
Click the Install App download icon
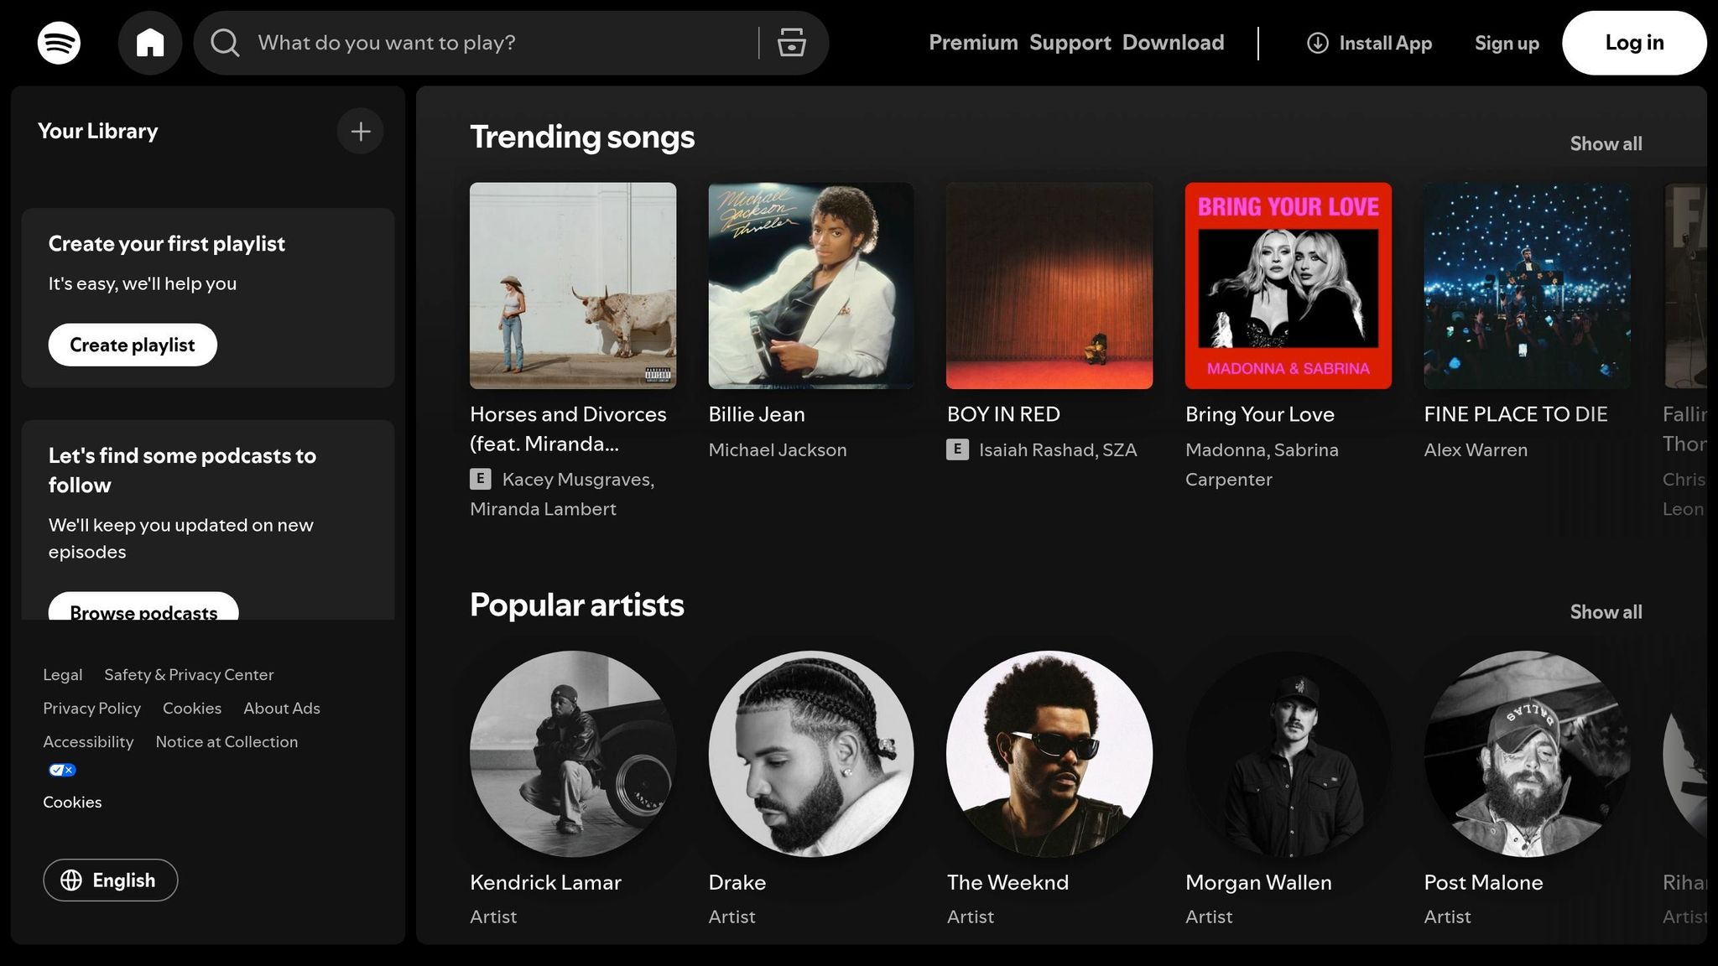coord(1318,43)
